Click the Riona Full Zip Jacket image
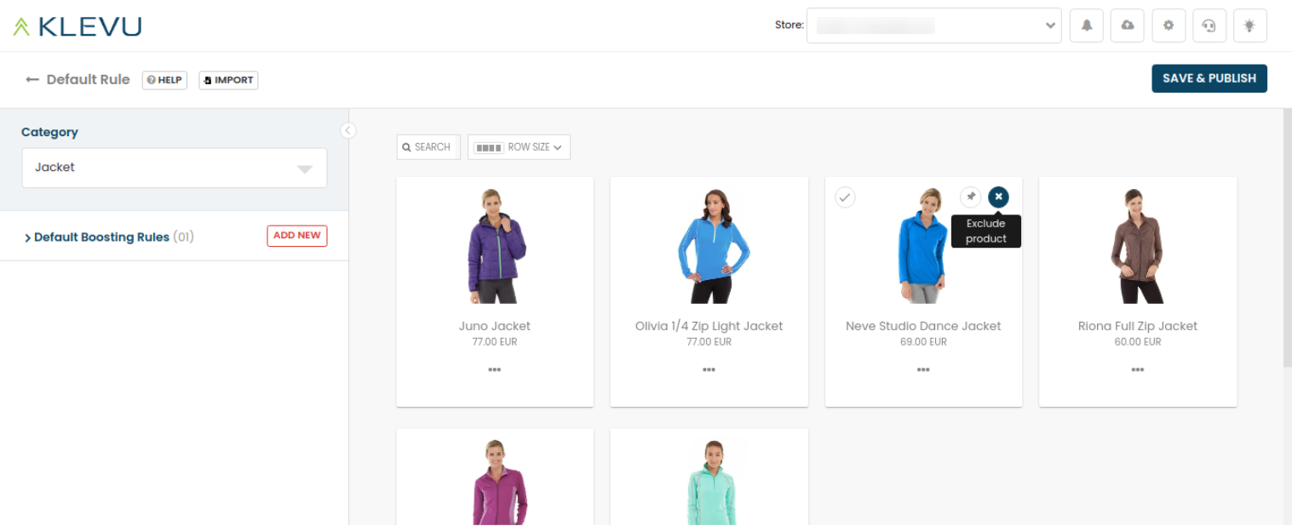1292x526 pixels. [x=1138, y=246]
